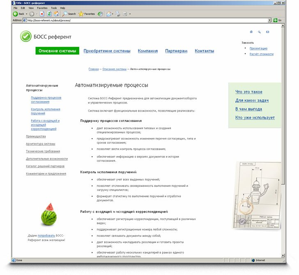The height and width of the screenshot is (275, 299).
Task: Print the page using the printer icon
Action: click(117, 14)
